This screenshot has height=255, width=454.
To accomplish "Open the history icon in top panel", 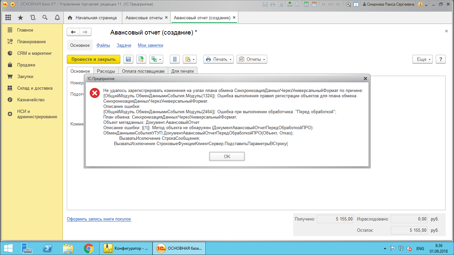I will coord(33,18).
